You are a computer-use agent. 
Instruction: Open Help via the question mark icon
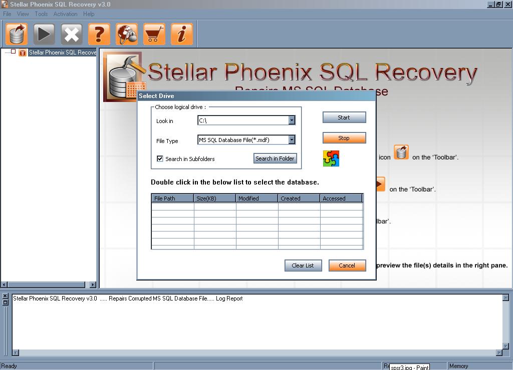pos(99,34)
